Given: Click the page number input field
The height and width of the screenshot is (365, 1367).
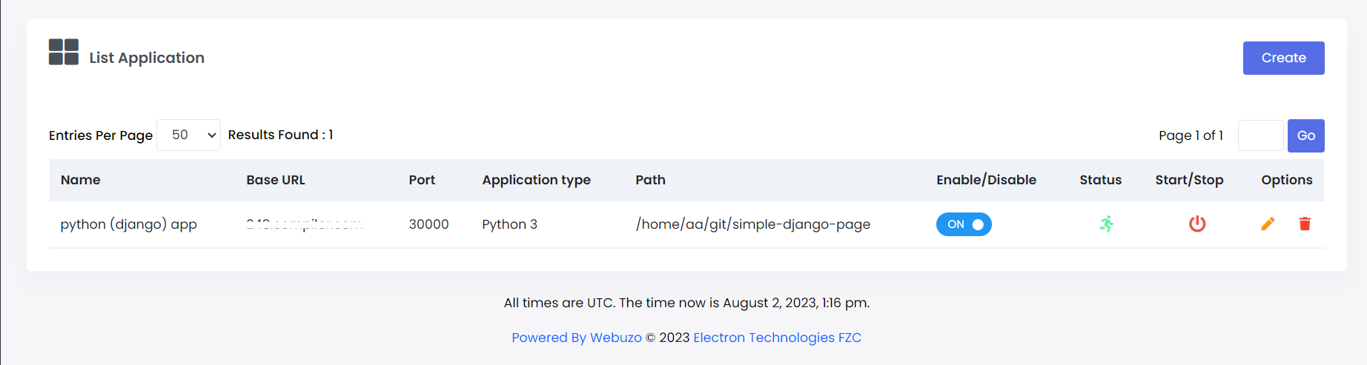Looking at the screenshot, I should 1260,135.
